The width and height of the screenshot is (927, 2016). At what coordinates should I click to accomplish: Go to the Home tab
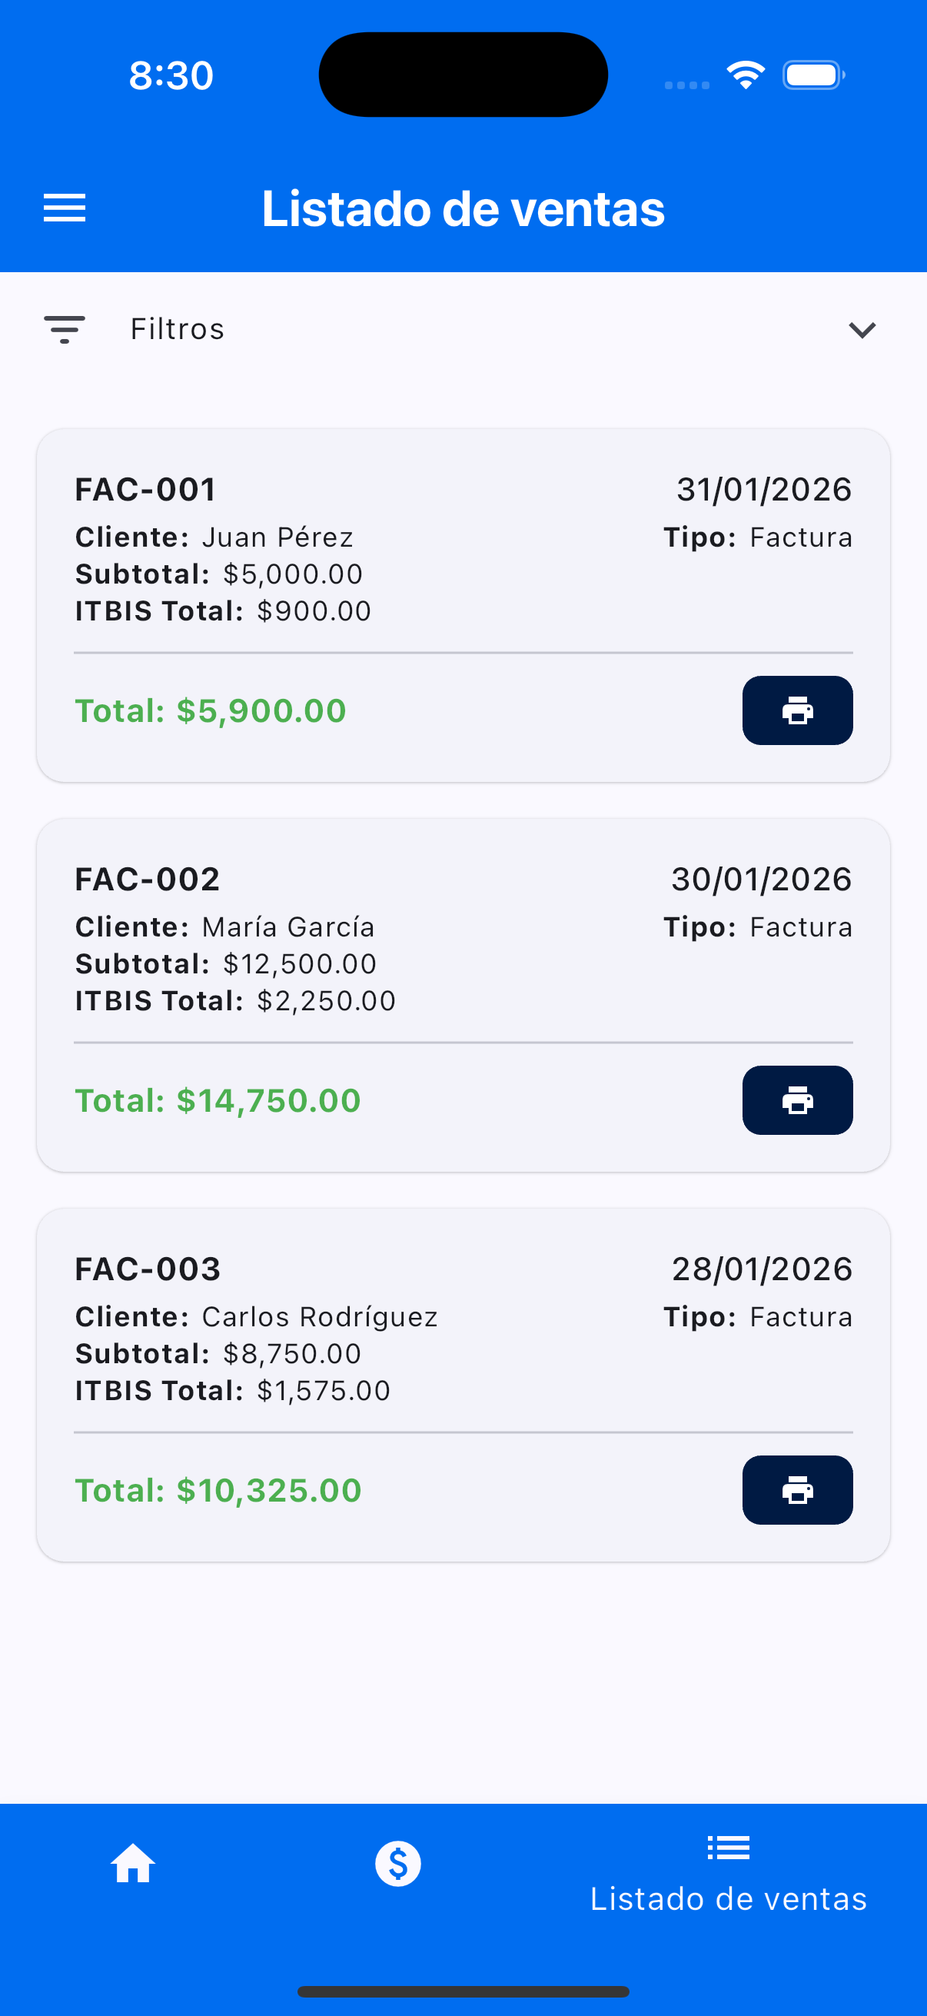133,1864
